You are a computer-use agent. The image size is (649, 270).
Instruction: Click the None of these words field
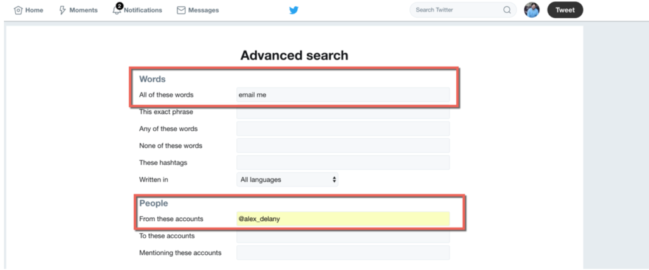coord(343,146)
